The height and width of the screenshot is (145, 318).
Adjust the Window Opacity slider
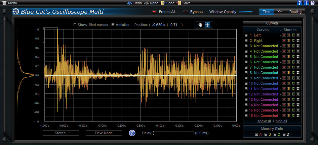click(x=246, y=12)
